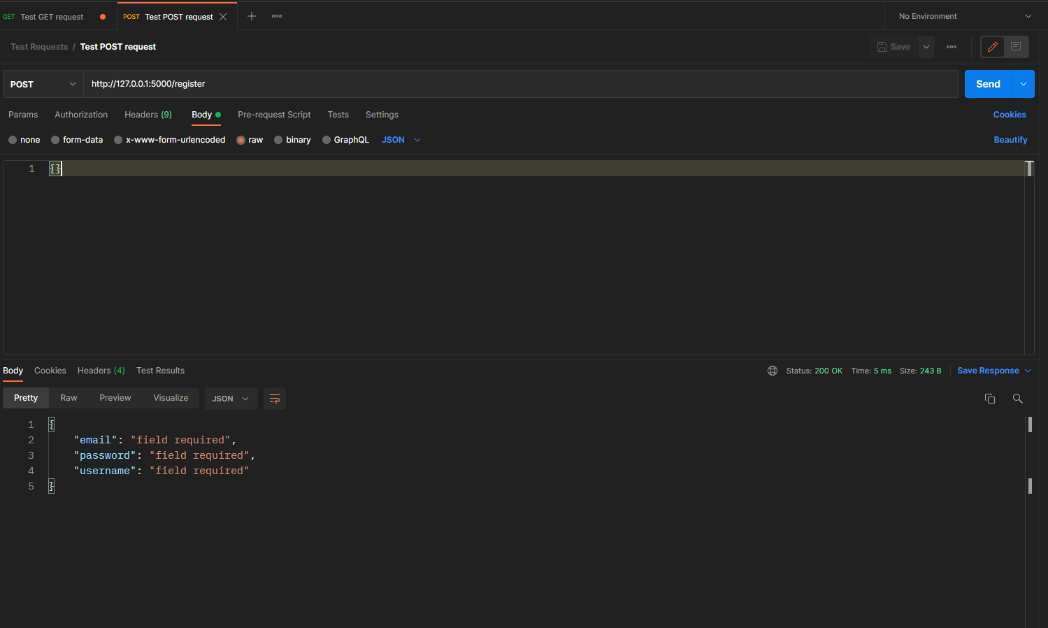This screenshot has height=628, width=1048.
Task: Click the Send button
Action: coord(988,84)
